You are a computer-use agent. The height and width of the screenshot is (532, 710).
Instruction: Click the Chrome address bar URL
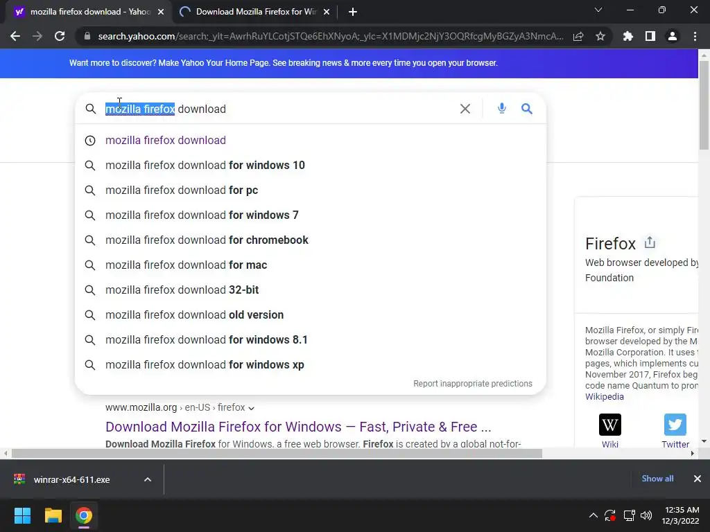pyautogui.click(x=331, y=36)
